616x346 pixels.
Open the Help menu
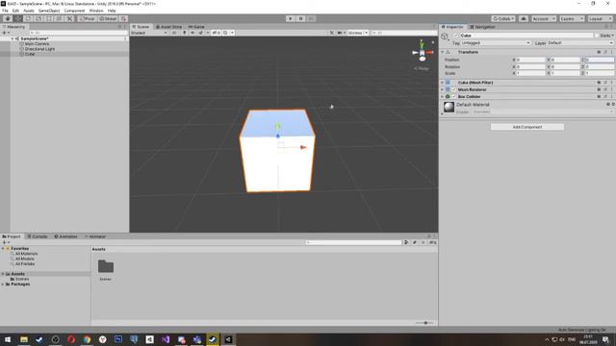[x=112, y=11]
